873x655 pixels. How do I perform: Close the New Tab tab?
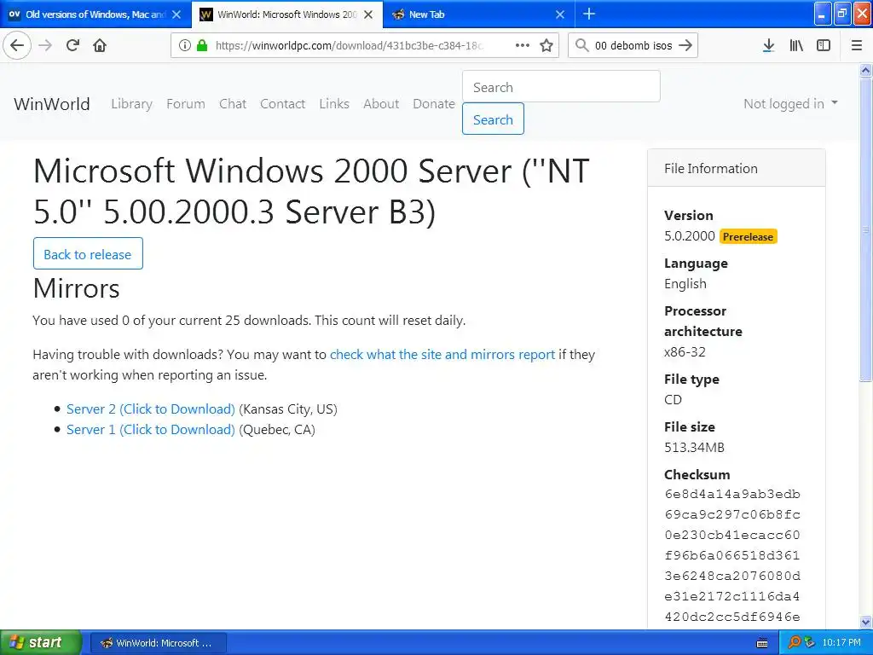pos(560,14)
